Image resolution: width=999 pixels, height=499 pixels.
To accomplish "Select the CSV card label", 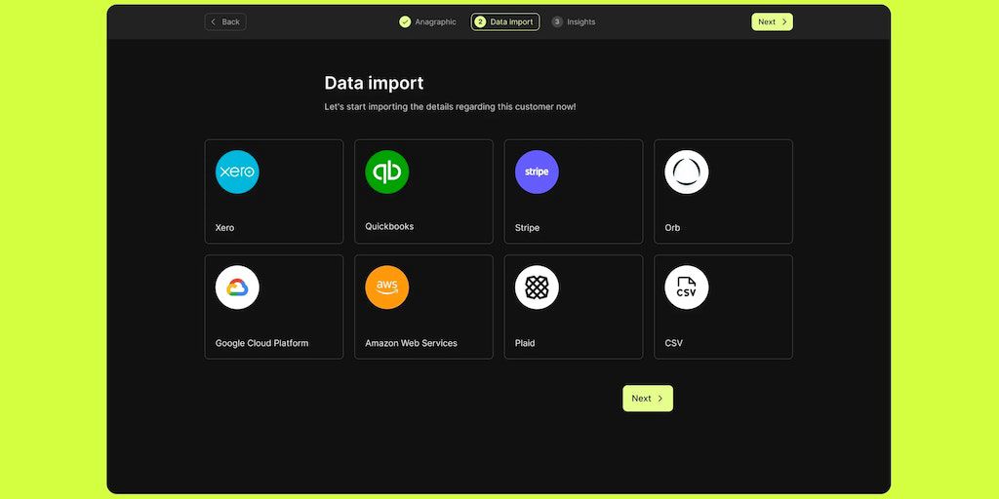I will [x=673, y=343].
